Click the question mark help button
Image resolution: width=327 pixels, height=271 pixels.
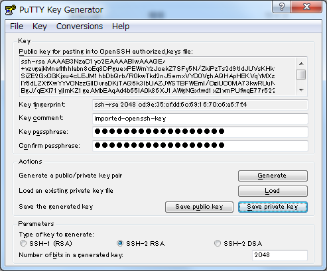click(282, 7)
